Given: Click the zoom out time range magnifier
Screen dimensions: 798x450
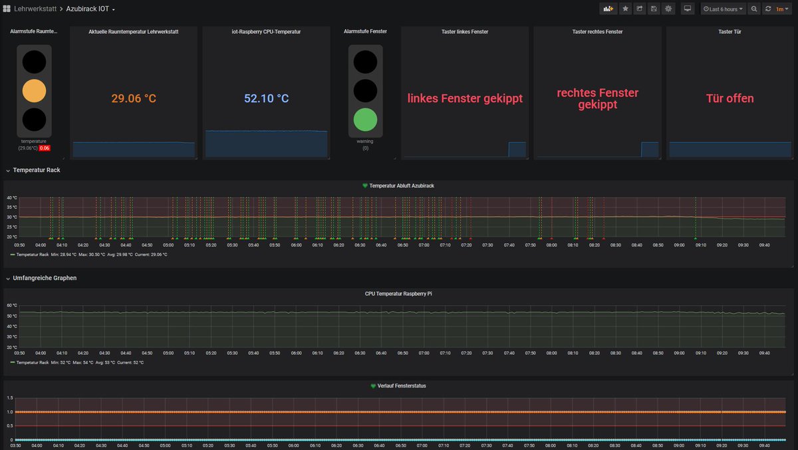Looking at the screenshot, I should coord(754,9).
